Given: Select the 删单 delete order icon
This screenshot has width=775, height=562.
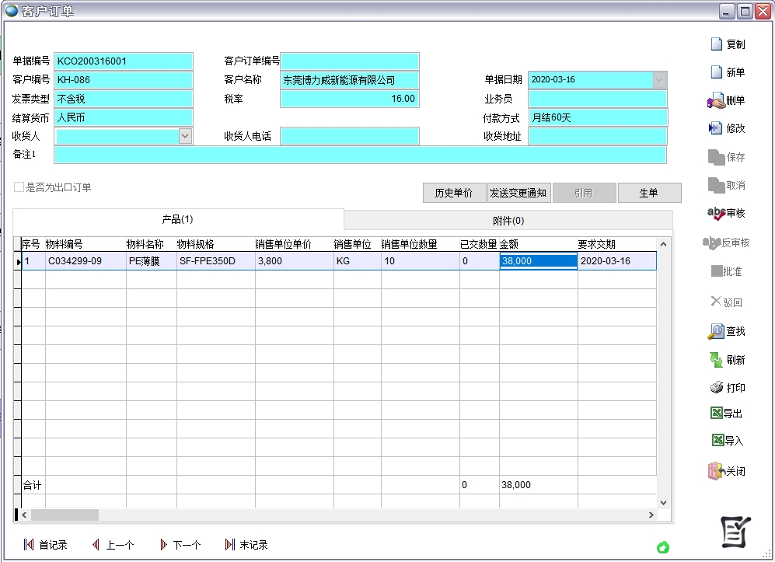Looking at the screenshot, I should tap(726, 100).
